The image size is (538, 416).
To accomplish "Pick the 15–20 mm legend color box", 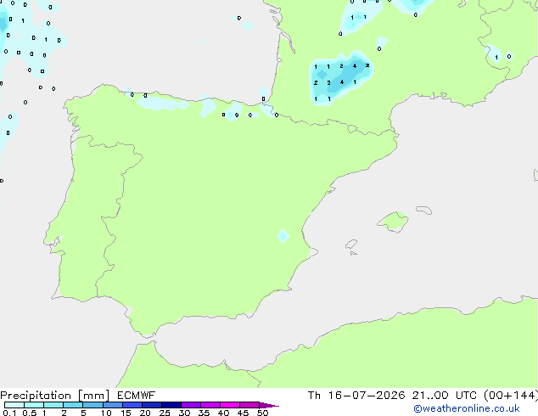I will pyautogui.click(x=132, y=405).
